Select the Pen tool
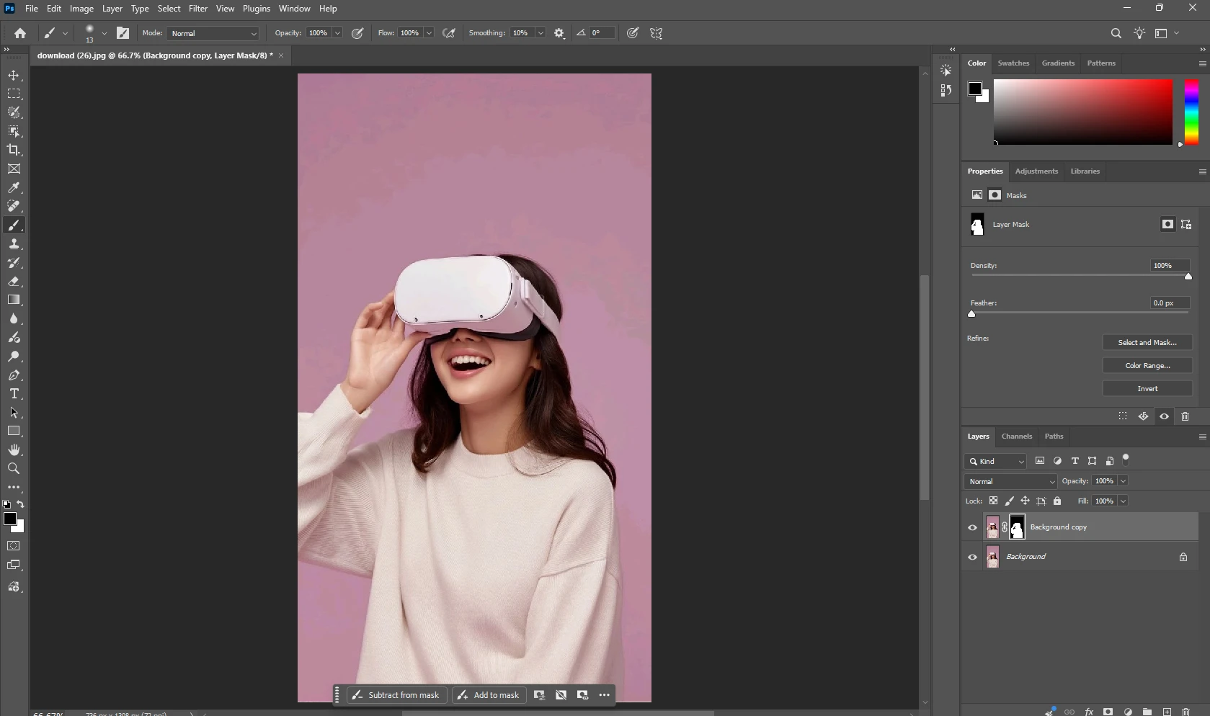Viewport: 1210px width, 716px height. tap(14, 375)
